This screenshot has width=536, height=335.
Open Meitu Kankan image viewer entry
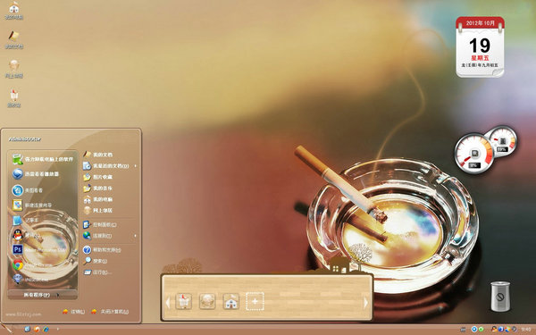tap(28, 190)
